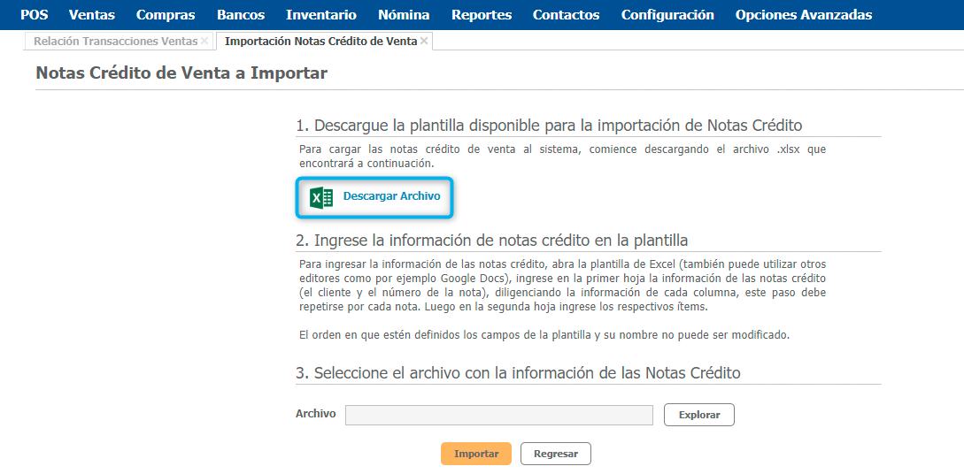Close the Relación Transacciones Ventas tab
The height and width of the screenshot is (474, 964).
(204, 42)
